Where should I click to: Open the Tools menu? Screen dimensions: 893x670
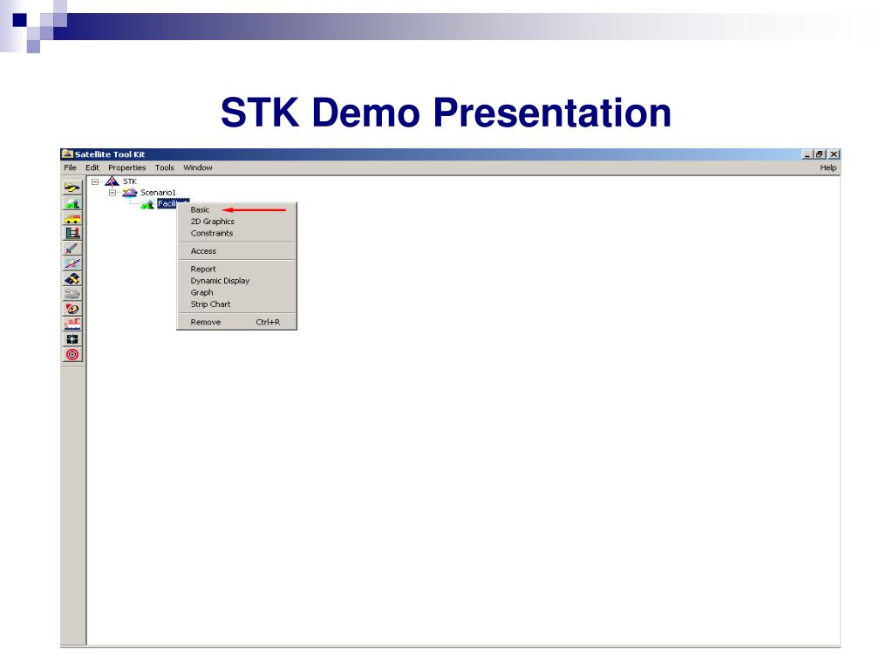(x=165, y=167)
